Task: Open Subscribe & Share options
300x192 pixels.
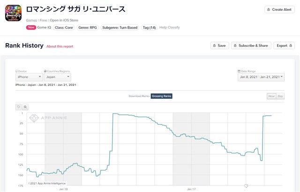Action: pos(252,45)
